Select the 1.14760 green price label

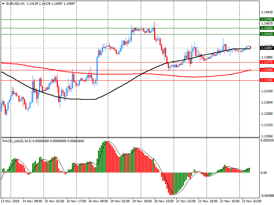point(267,19)
